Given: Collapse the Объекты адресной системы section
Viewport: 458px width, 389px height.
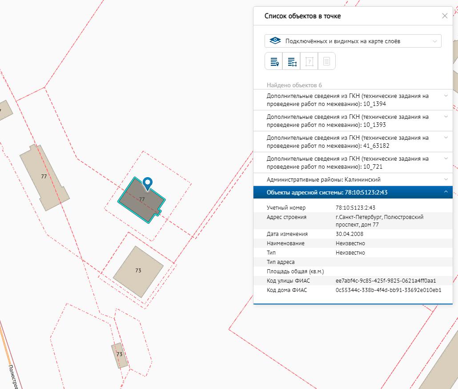Looking at the screenshot, I should pos(353,192).
